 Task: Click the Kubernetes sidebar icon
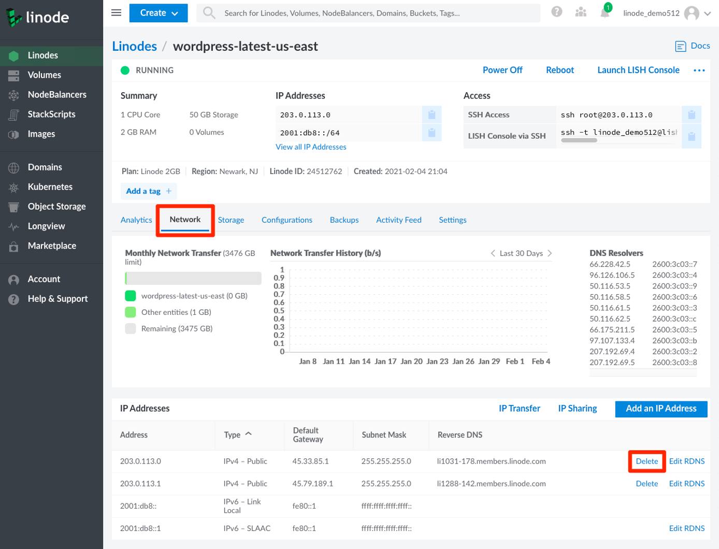tap(13, 186)
